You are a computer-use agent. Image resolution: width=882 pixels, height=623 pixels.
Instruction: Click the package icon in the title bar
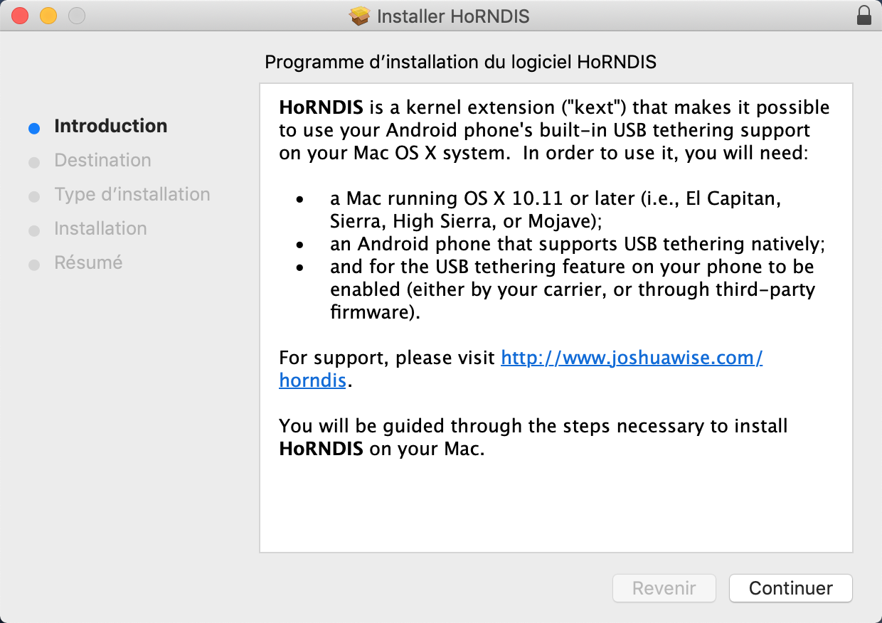361,16
